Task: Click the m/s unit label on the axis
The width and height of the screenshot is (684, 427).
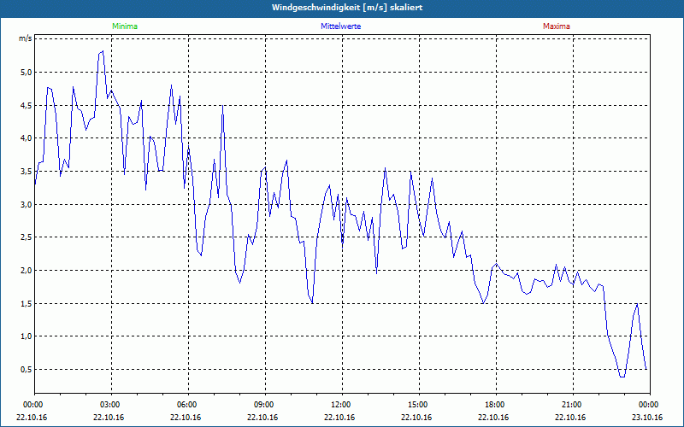Action: point(26,38)
